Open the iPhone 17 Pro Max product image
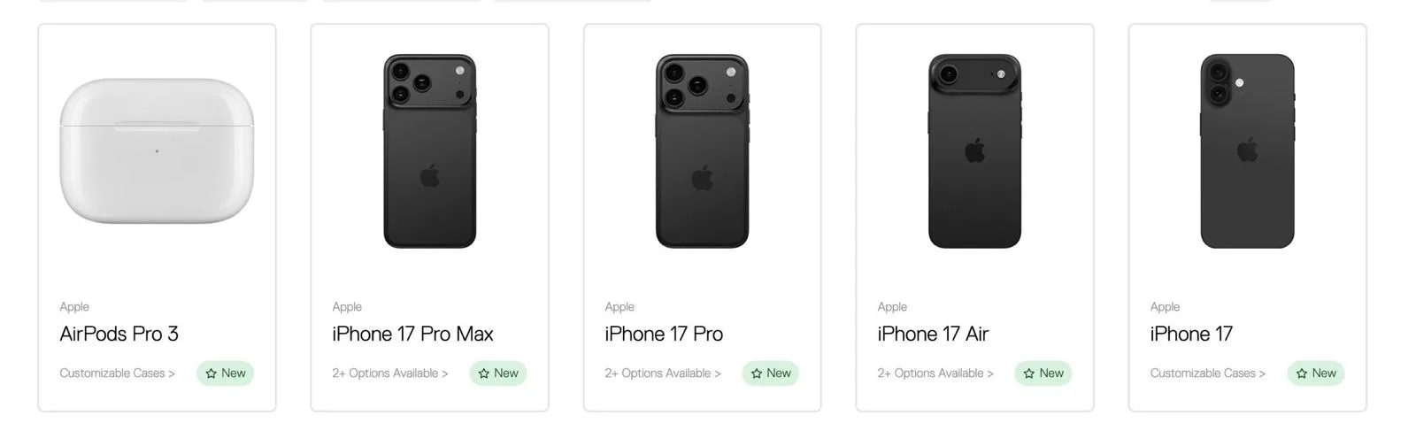This screenshot has width=1416, height=431. point(429,151)
